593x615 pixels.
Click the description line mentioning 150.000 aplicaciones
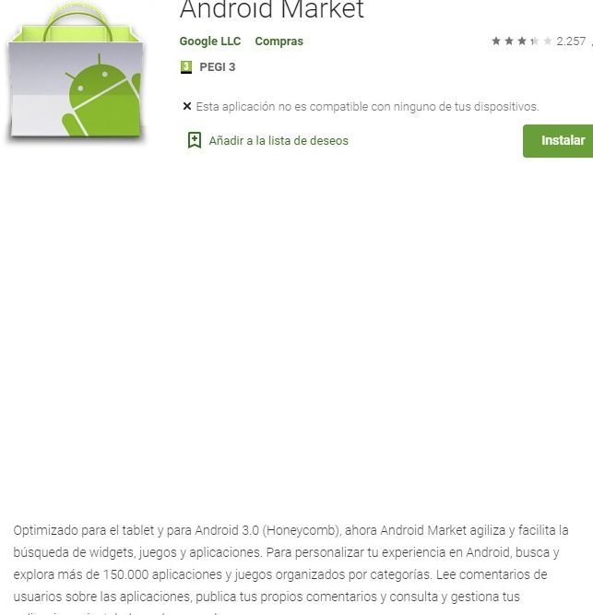point(280,574)
